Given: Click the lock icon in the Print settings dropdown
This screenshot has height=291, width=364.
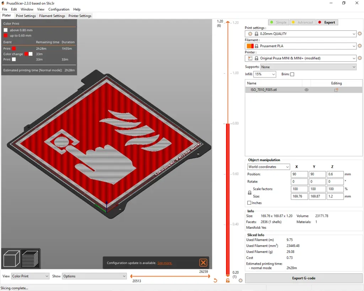Looking at the screenshot, I should tap(256, 34).
